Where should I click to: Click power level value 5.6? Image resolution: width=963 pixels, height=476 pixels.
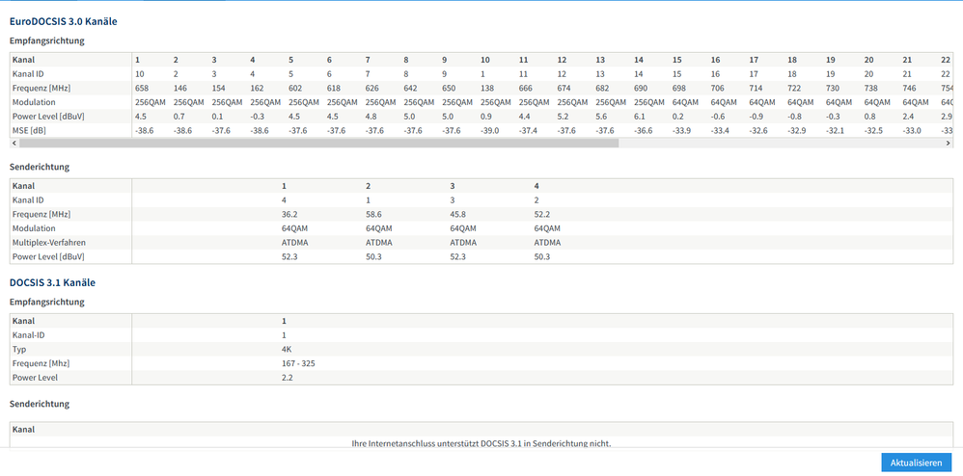coord(600,117)
